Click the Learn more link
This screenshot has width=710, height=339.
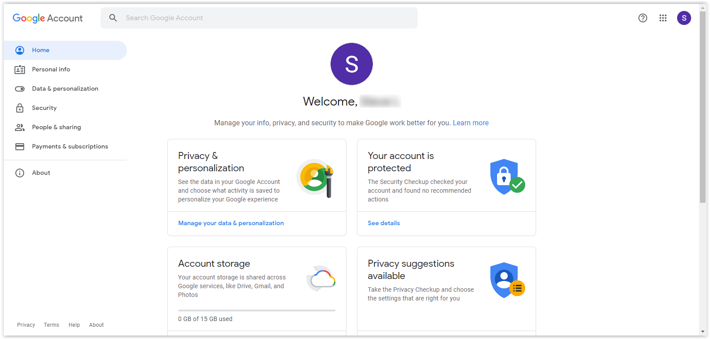click(470, 123)
